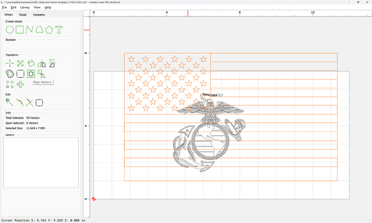Screen dimensions: 372x223
Task: Switch to the Toolpaths tab
Action: [x=39, y=15]
